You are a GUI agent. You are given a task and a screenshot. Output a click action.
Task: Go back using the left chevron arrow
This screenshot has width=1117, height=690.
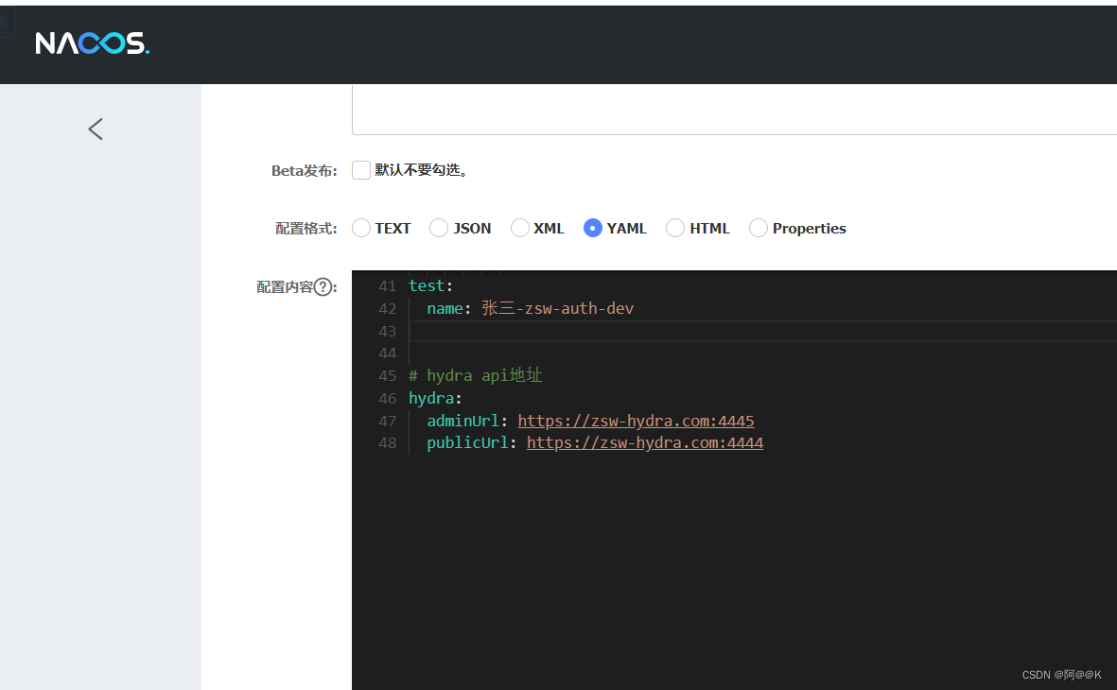point(96,129)
